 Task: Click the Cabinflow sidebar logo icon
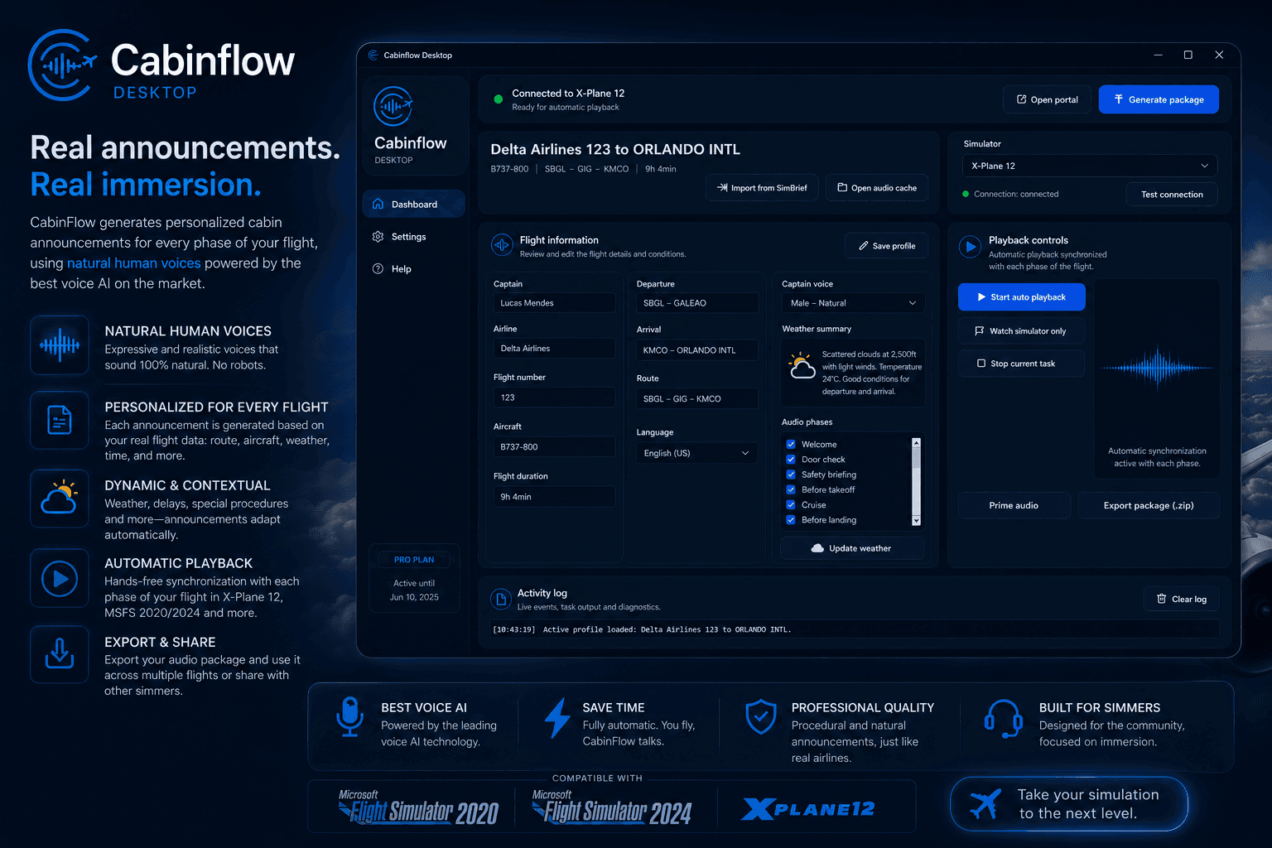coord(393,106)
